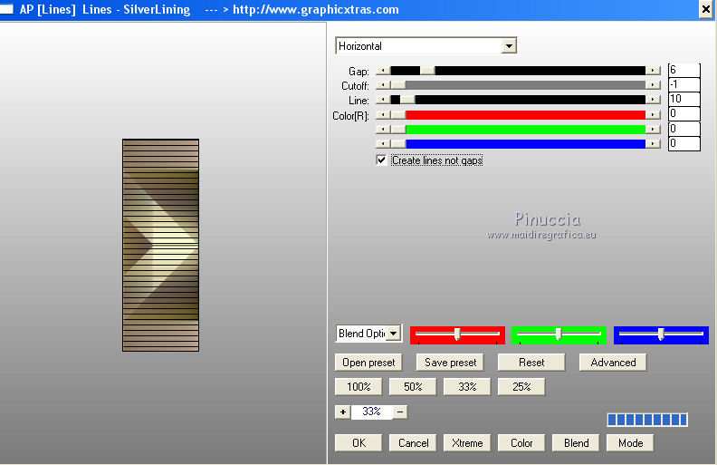Close the AP Lines dialog window

point(705,10)
